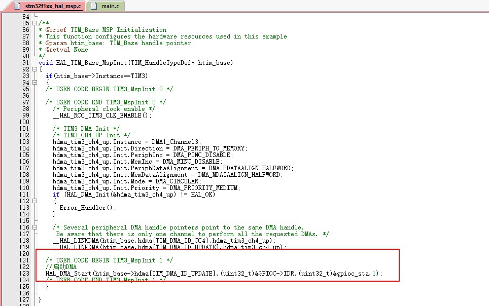Toggle the code fold at line 116
Viewport: 489px width, 306px height.
(x=33, y=227)
